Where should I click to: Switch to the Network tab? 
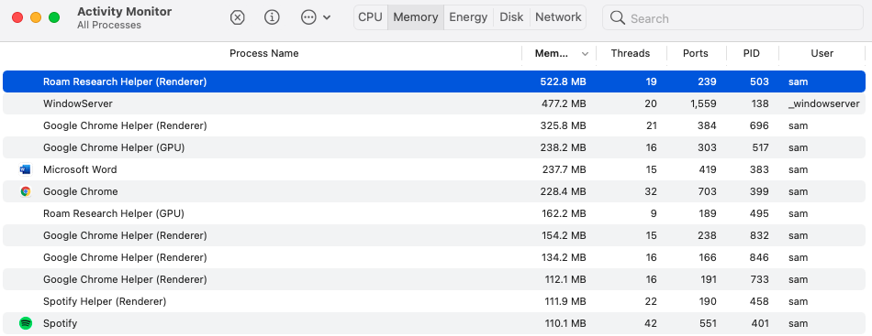(x=558, y=17)
